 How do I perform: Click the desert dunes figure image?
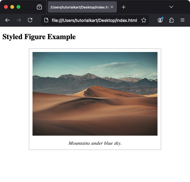coord(95,94)
